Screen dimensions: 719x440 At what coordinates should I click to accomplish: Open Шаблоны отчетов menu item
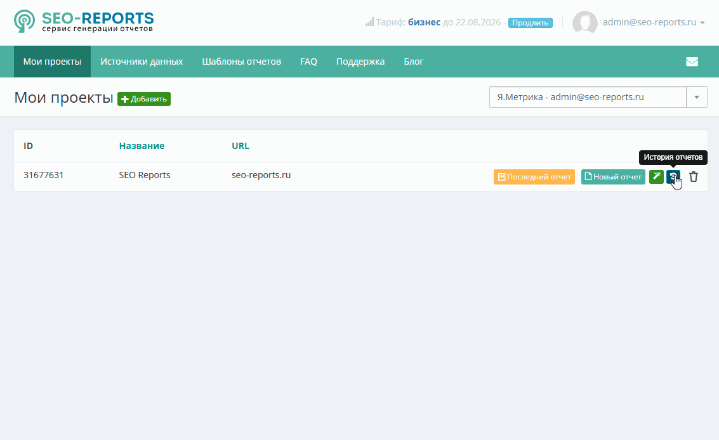[x=242, y=61]
